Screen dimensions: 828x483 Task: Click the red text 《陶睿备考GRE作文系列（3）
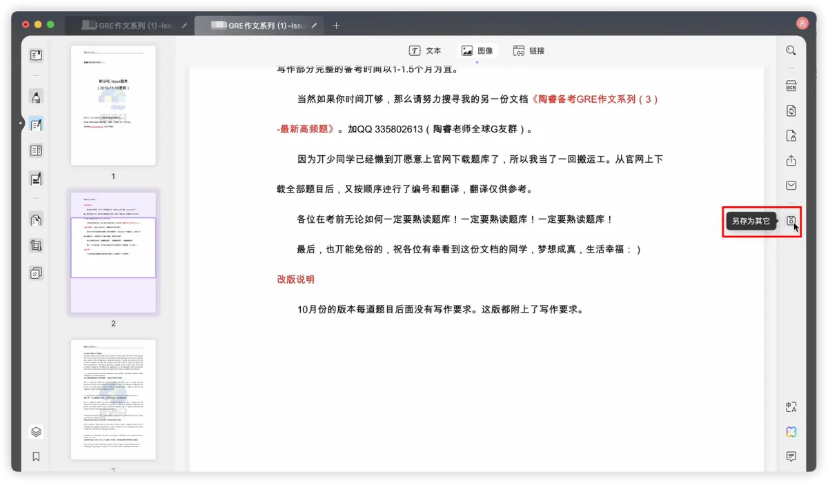point(594,99)
